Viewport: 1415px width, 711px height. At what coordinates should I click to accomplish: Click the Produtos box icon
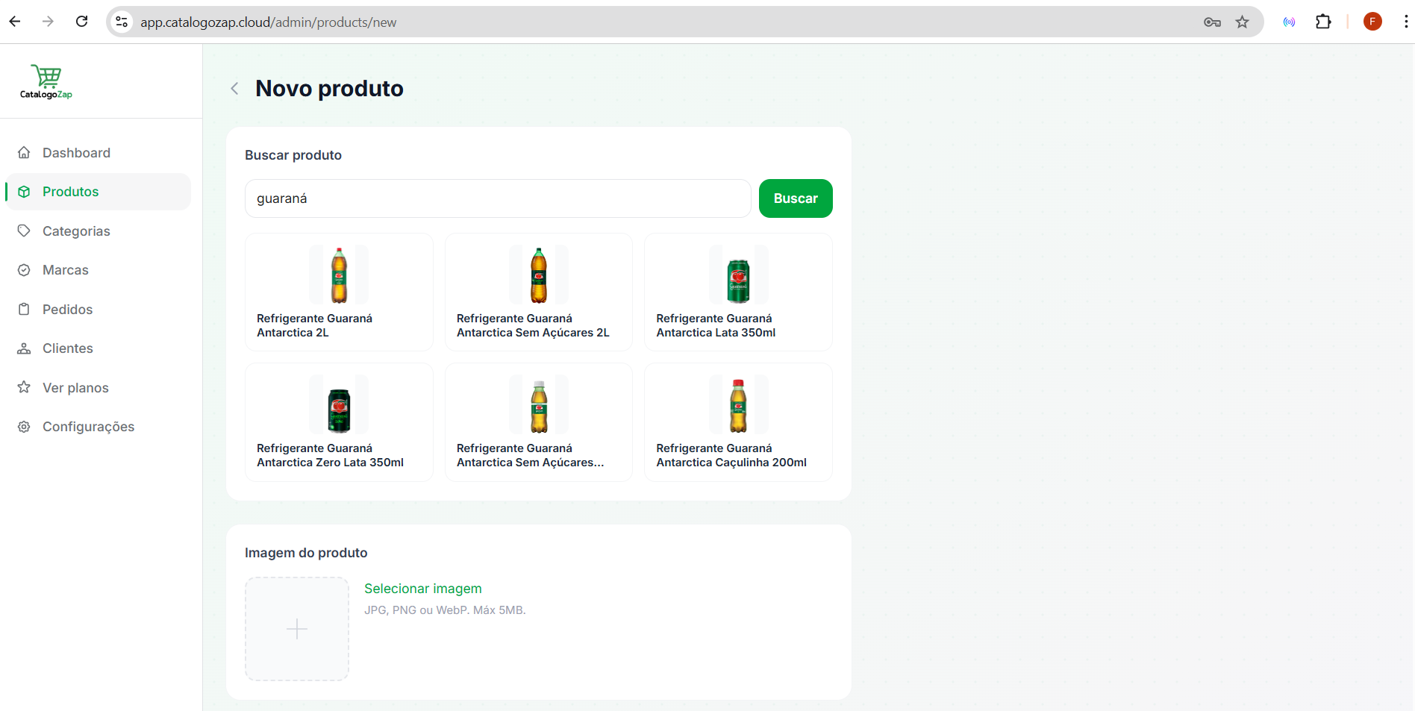pos(24,192)
